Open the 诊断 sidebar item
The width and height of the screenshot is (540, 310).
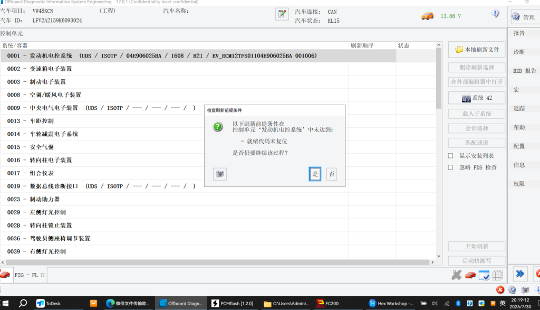click(x=519, y=52)
